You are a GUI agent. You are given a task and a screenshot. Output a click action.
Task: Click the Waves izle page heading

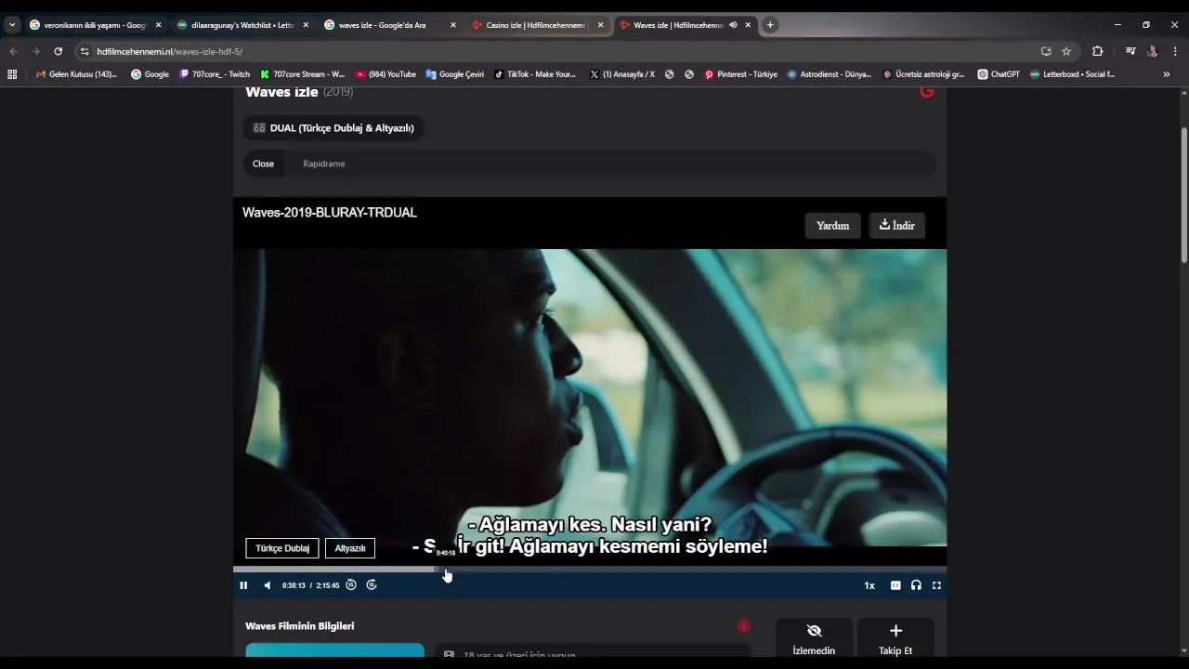coord(281,92)
